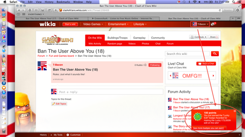Expand the Video Games dropdown
The height and width of the screenshot is (137, 245).
(x=93, y=24)
